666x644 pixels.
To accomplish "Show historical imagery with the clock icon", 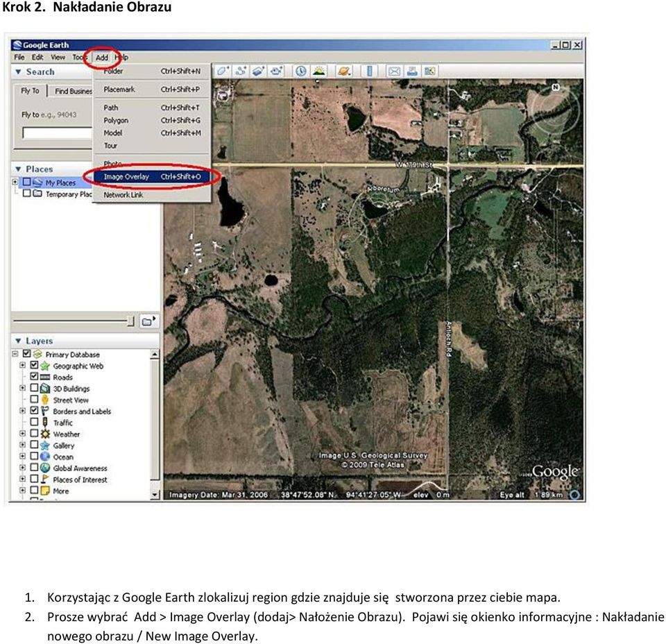I will pos(300,71).
